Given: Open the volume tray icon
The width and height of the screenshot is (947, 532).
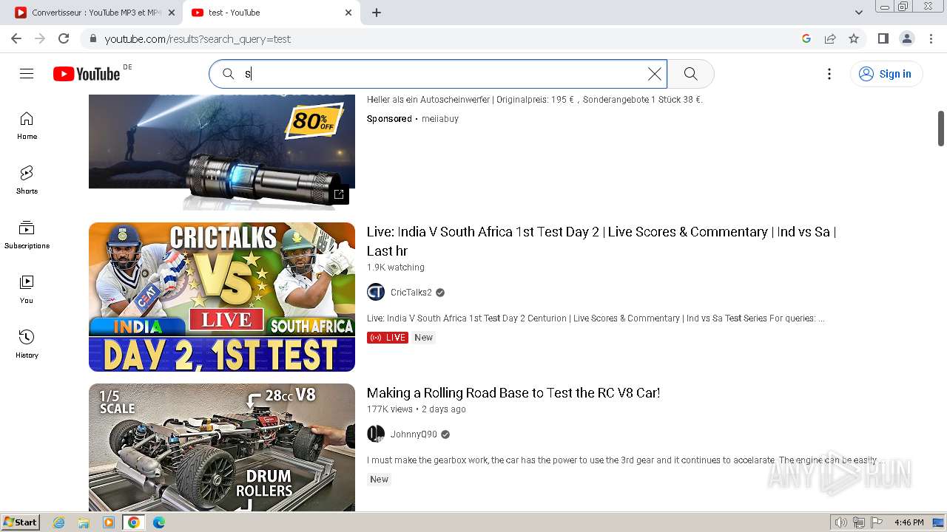Looking at the screenshot, I should [x=840, y=522].
